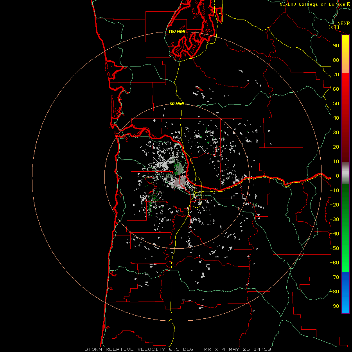Image resolution: width=352 pixels, height=352 pixels.
Task: Click the 60 value on the velocity scale
Action: pos(336,89)
